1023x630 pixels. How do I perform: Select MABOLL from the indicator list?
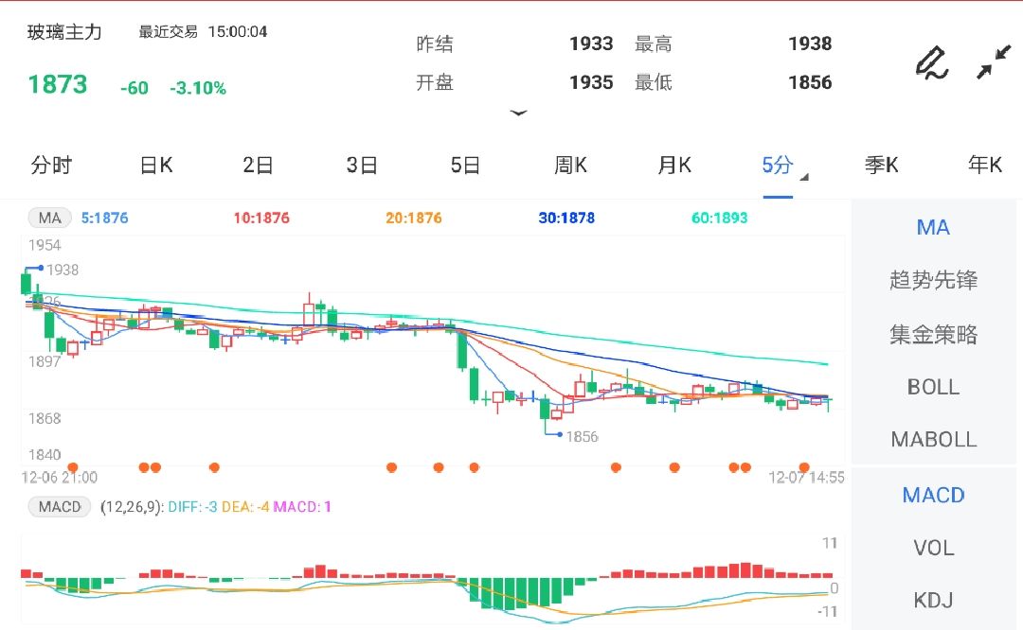pyautogui.click(x=932, y=439)
